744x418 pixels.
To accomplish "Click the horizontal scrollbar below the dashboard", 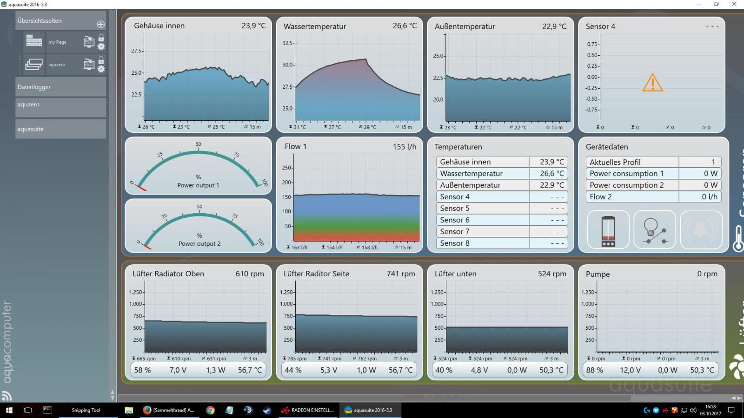I will pyautogui.click(x=375, y=398).
